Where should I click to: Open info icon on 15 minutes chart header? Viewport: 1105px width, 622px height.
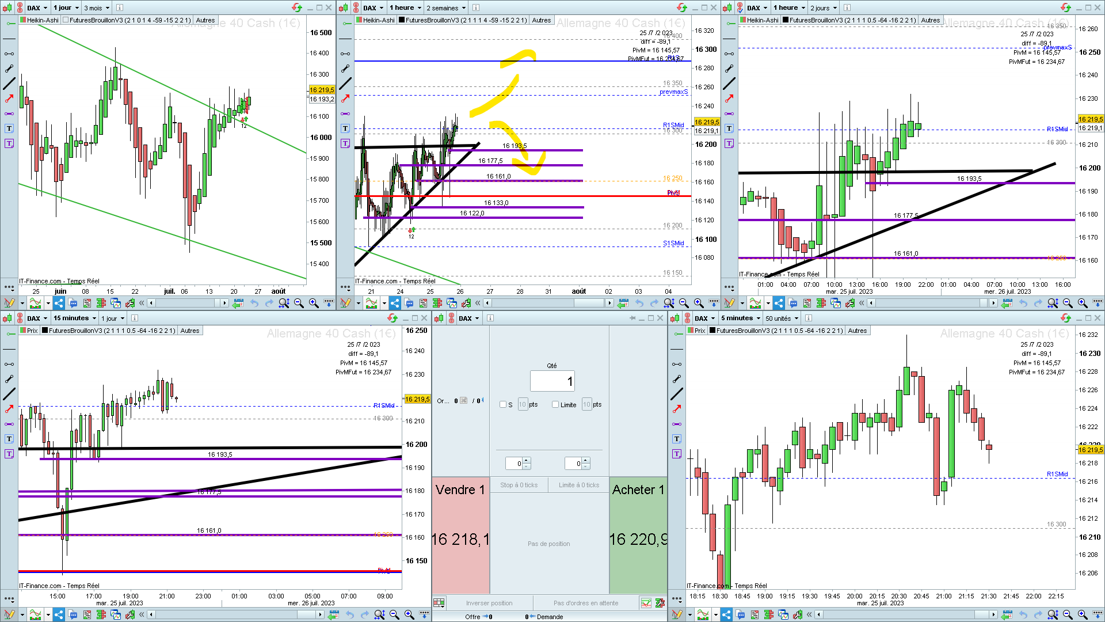coord(135,318)
